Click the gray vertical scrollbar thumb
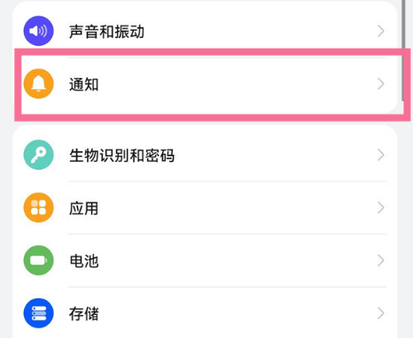Screen dimensions: 413x338 click(x=403, y=50)
